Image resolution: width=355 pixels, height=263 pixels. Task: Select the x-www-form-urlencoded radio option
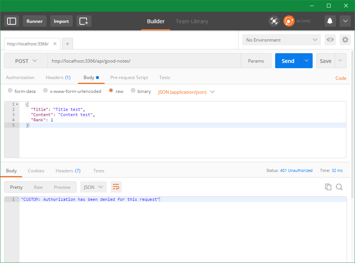pyautogui.click(x=45, y=90)
